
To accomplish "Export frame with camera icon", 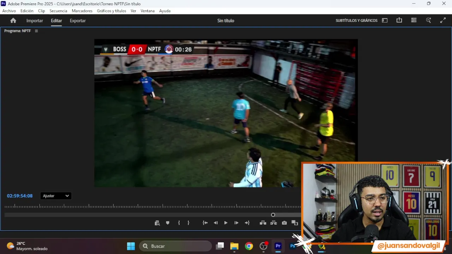I will pyautogui.click(x=284, y=223).
